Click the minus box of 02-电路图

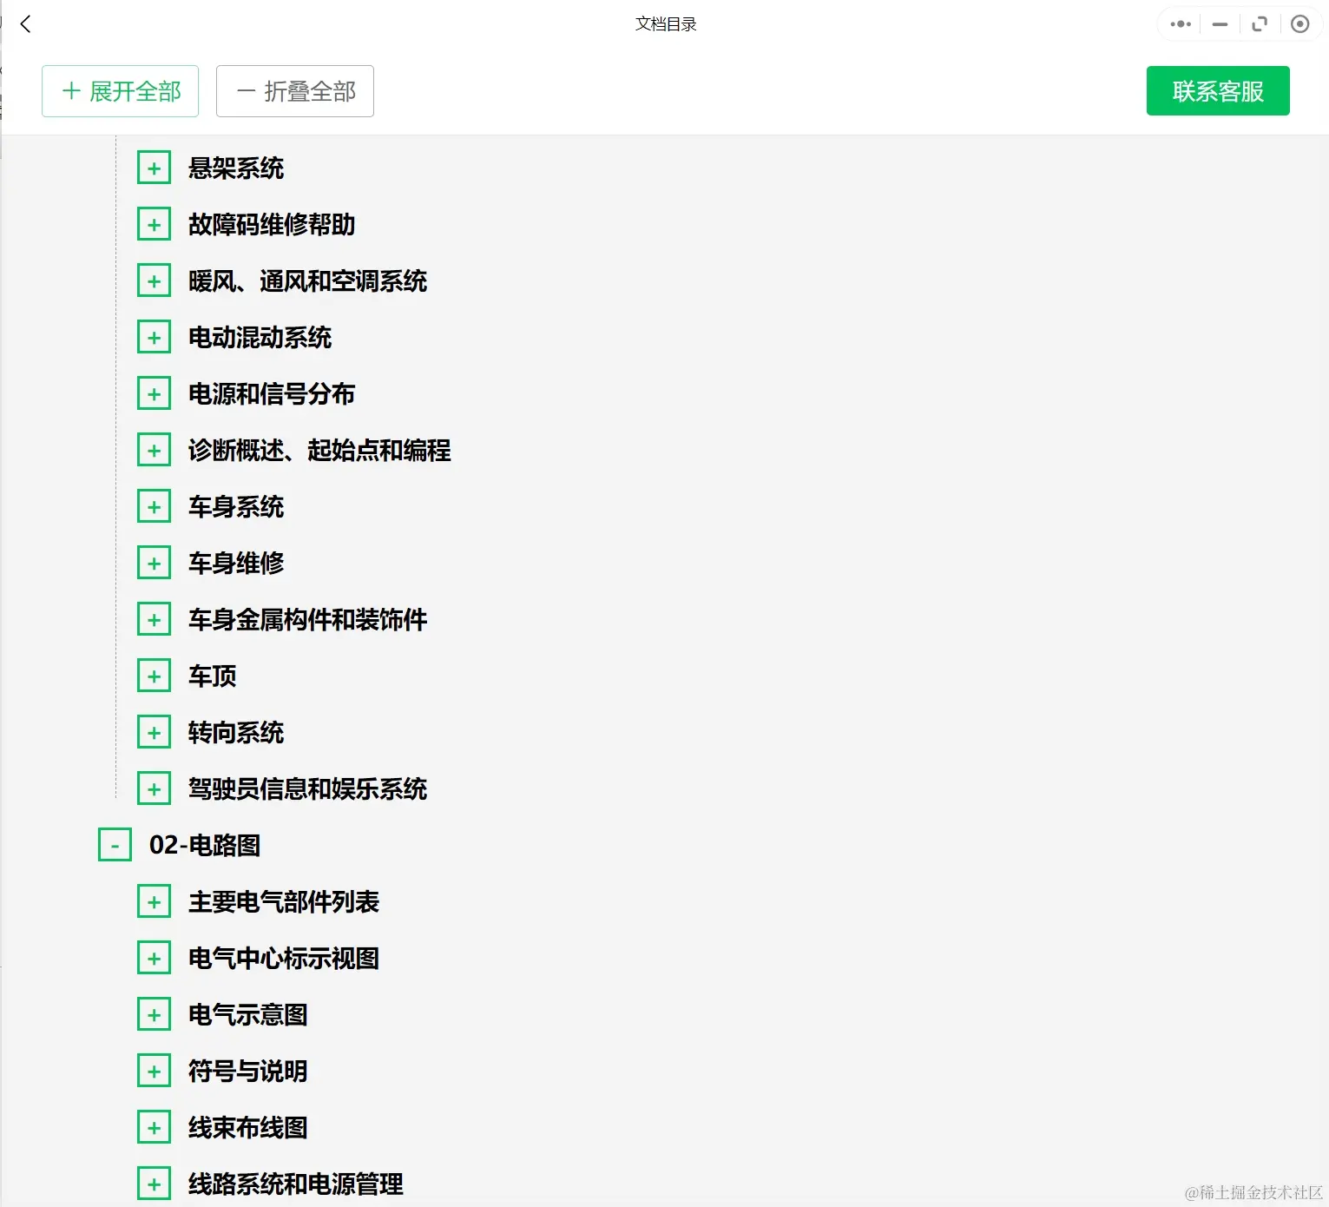114,844
